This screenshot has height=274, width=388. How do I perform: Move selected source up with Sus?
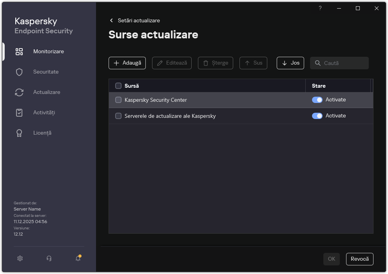(x=253, y=63)
